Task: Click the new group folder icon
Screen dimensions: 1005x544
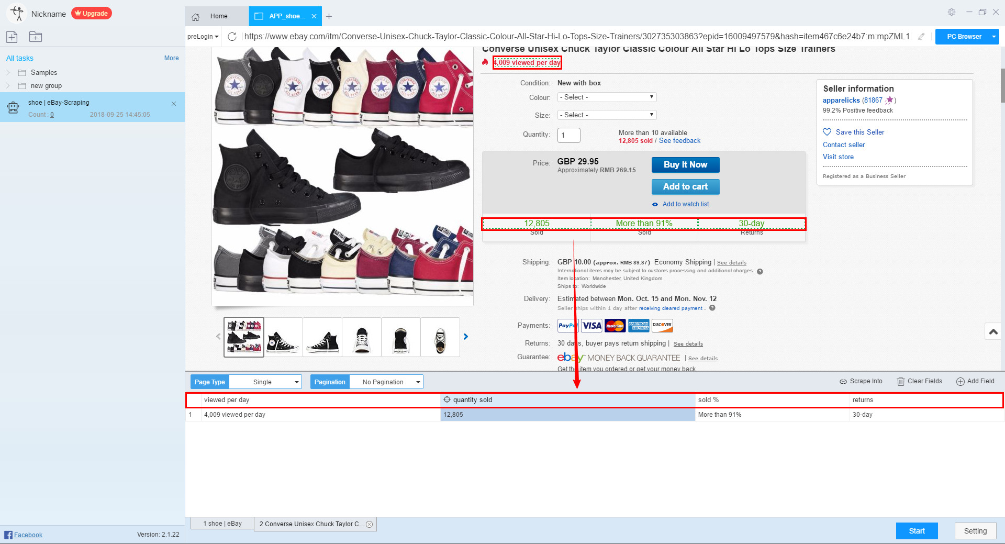Action: 36,37
